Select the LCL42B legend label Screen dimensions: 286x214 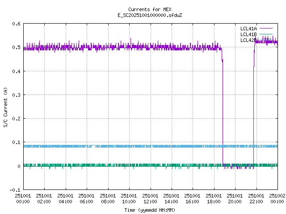coord(248,40)
